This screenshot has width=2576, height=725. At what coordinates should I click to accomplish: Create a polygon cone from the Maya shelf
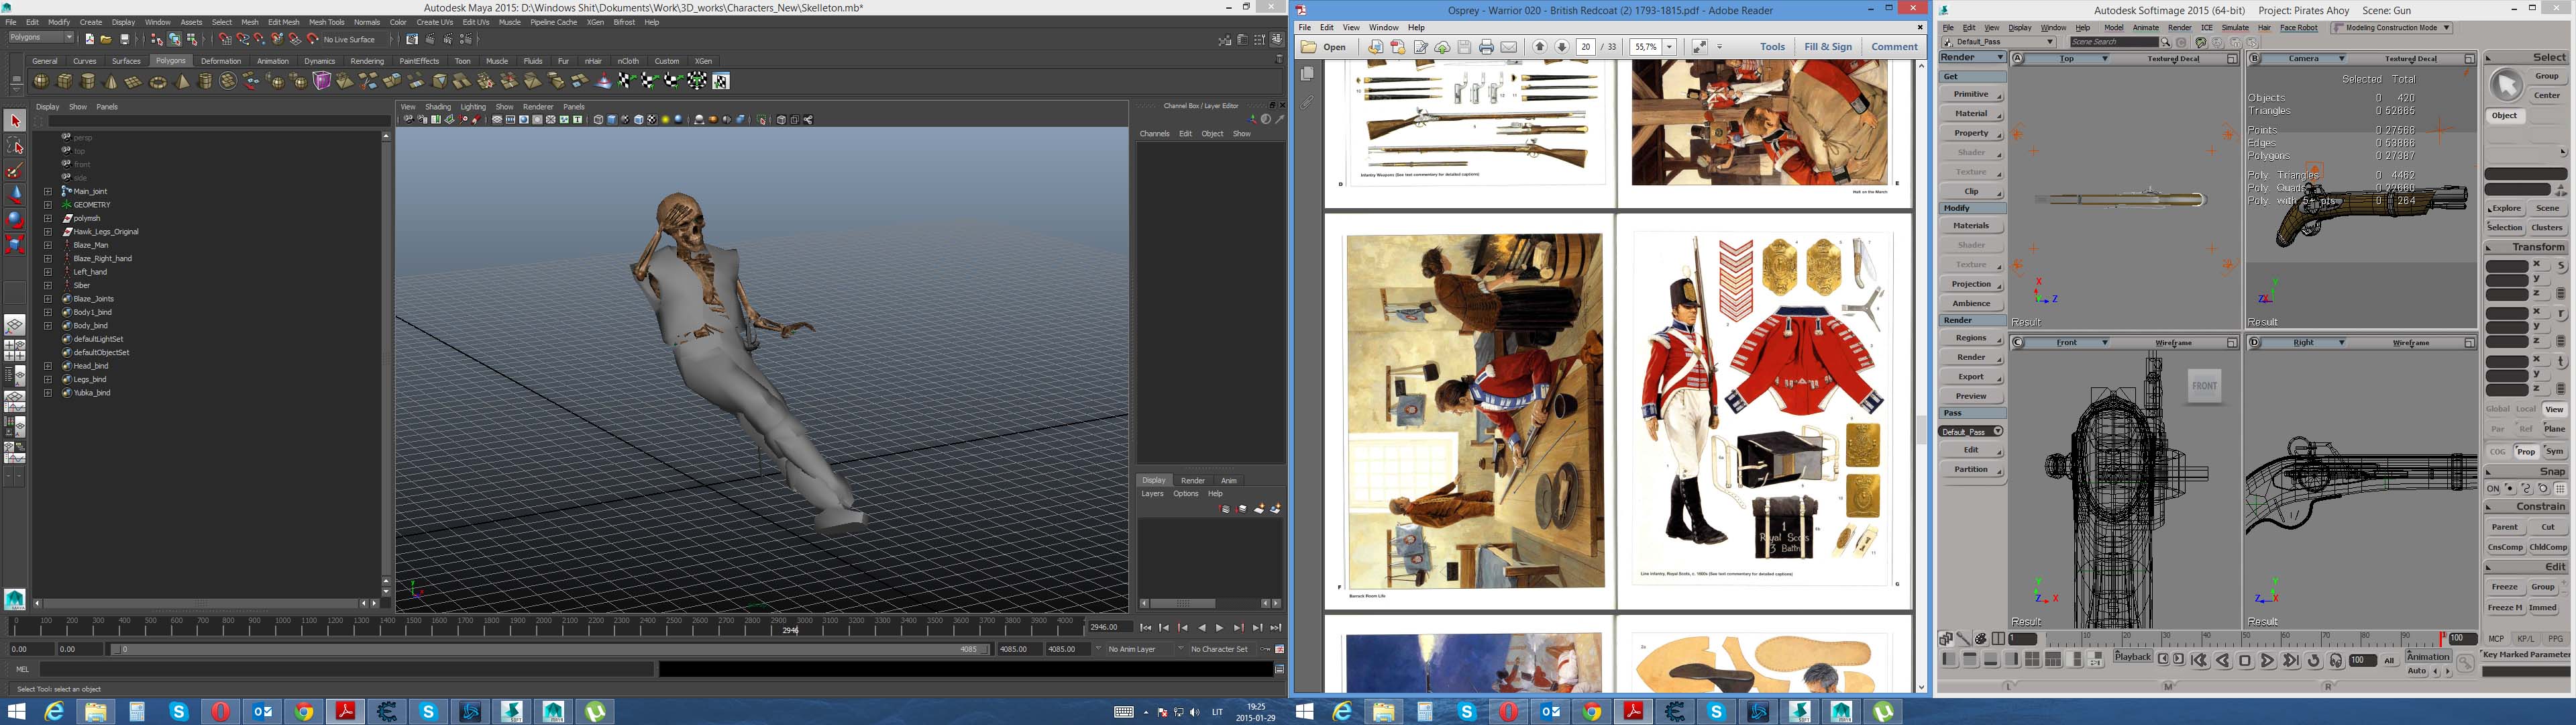[111, 81]
